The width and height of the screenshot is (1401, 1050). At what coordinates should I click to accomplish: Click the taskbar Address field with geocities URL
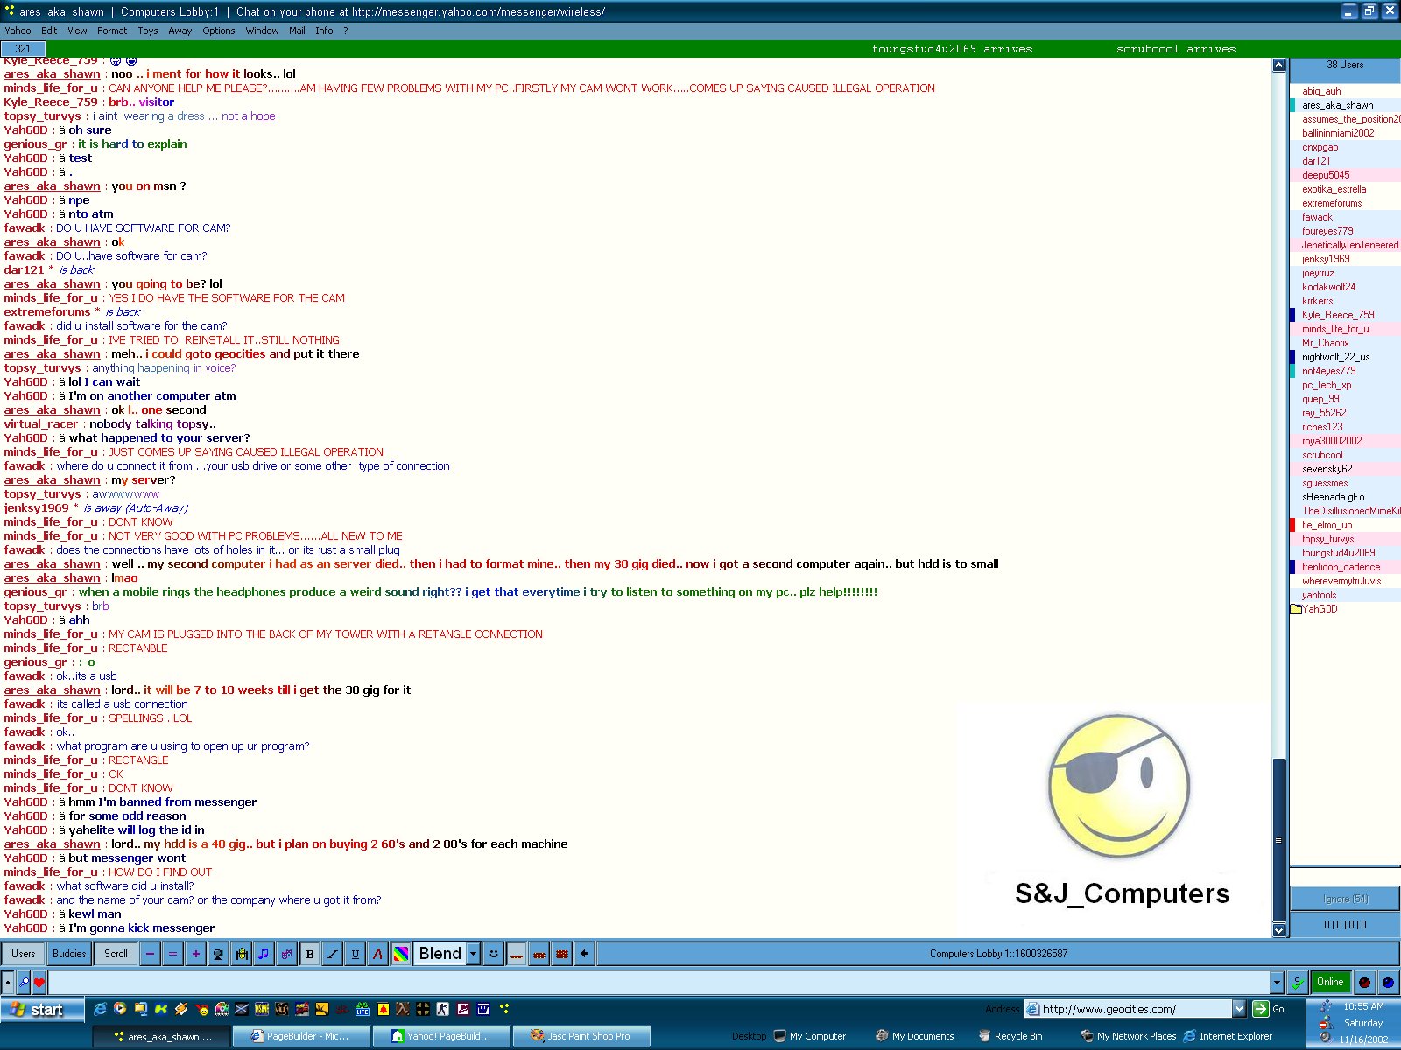coord(1128,1009)
